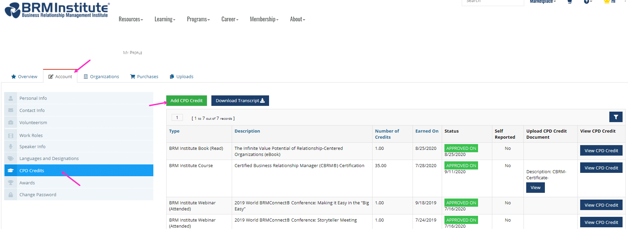View CPD Credit for CBRM Certification course
Image resolution: width=628 pixels, height=229 pixels.
point(601,168)
